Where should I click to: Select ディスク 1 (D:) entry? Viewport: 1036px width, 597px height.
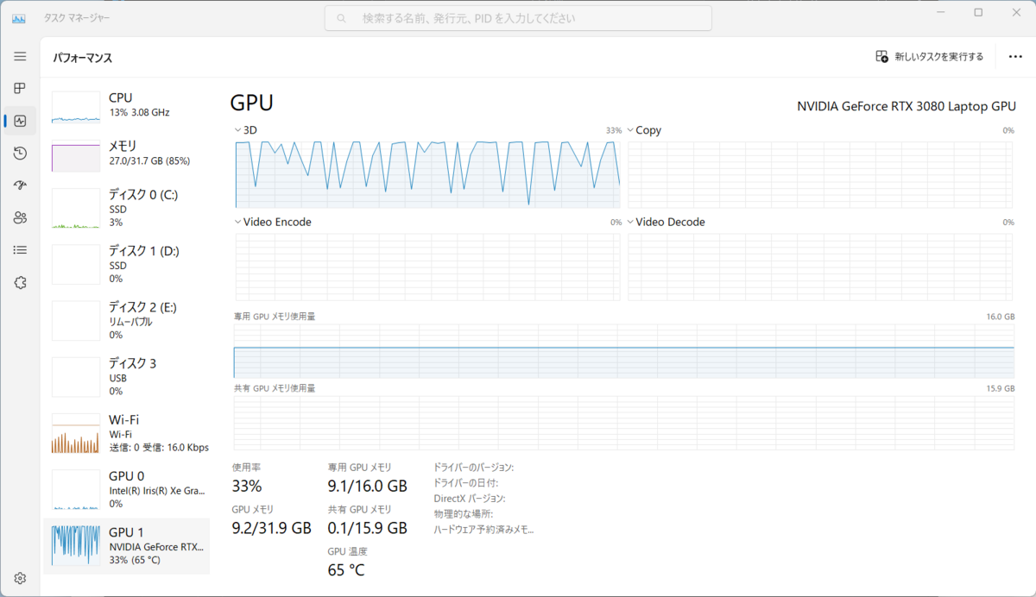(127, 264)
